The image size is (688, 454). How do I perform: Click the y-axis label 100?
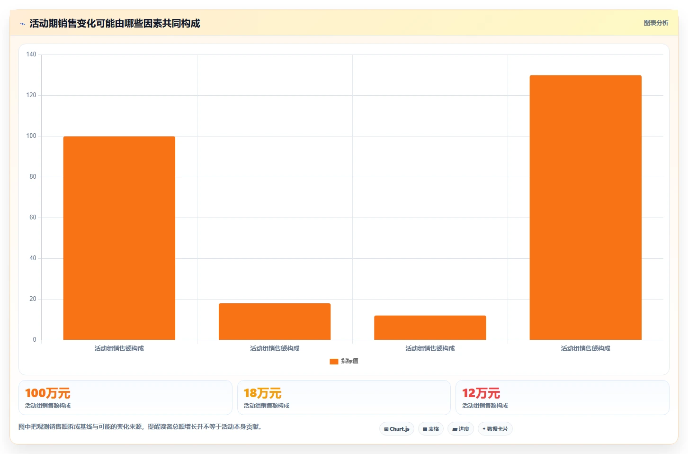tap(31, 136)
